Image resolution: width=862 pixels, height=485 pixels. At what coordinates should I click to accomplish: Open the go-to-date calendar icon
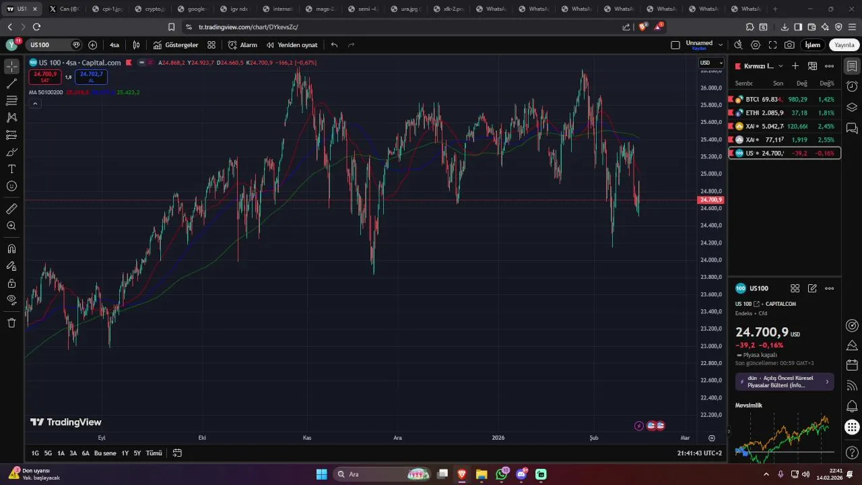click(177, 453)
